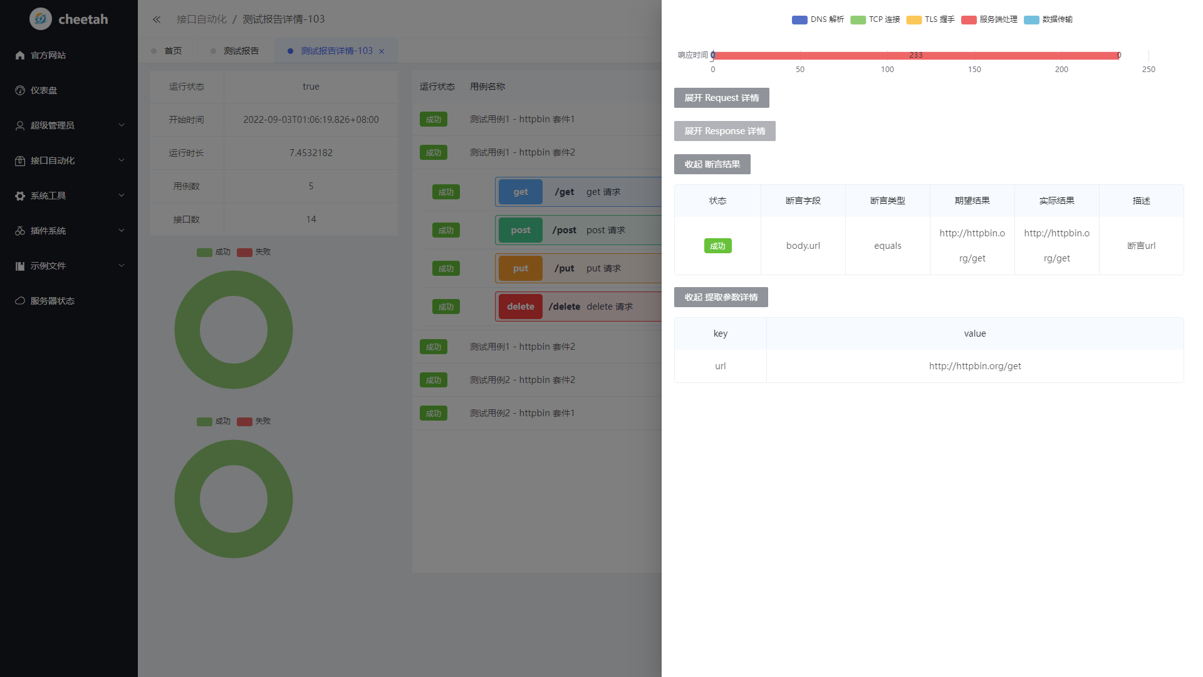The width and height of the screenshot is (1203, 677).
Task: Close the 测试报告详情-103 tab
Action: tap(382, 51)
